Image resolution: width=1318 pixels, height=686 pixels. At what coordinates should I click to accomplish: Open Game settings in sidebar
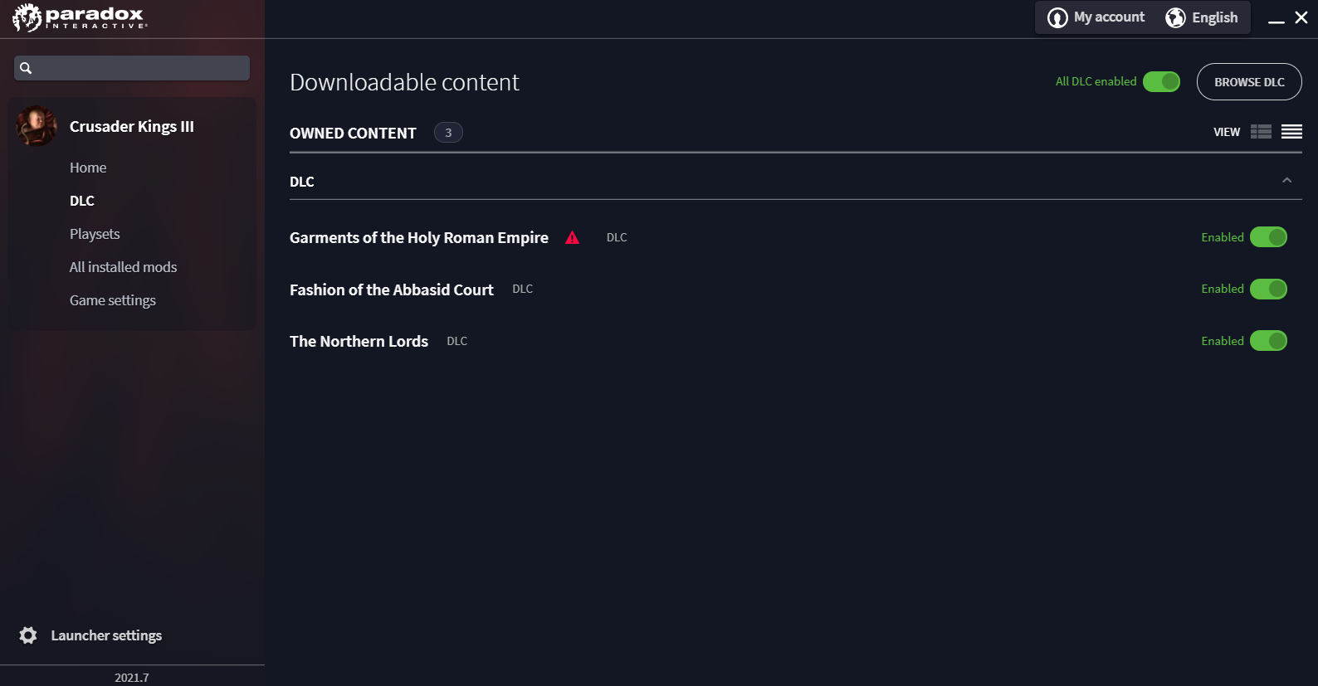[x=113, y=300]
